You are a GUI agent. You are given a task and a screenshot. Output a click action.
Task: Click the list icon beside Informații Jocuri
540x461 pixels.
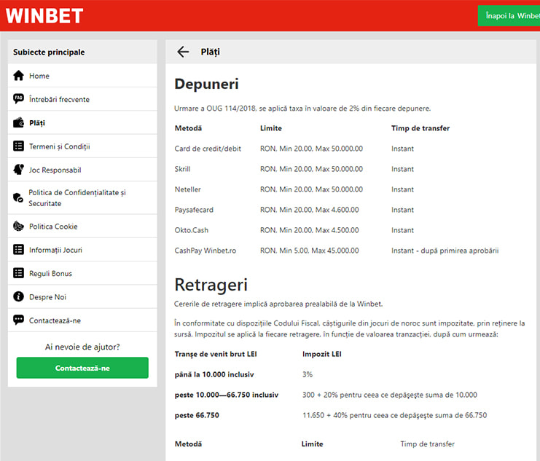click(19, 250)
